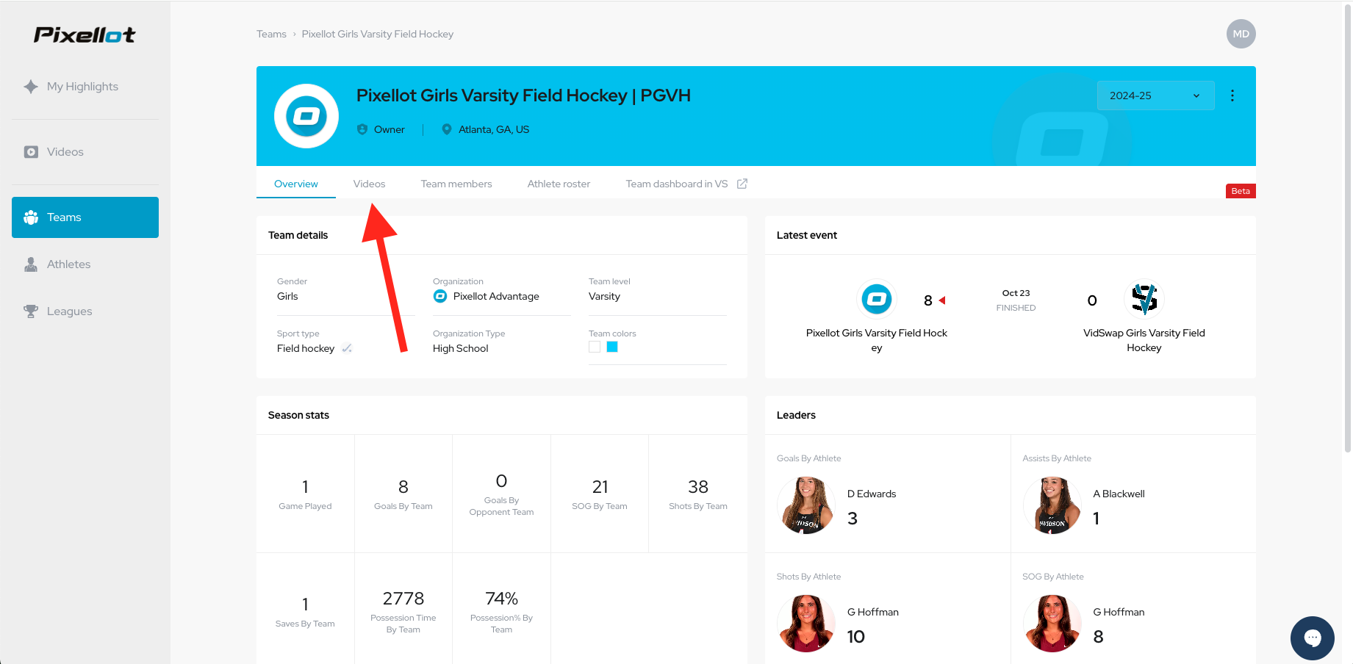Open the 2024-25 season dropdown

(1155, 95)
